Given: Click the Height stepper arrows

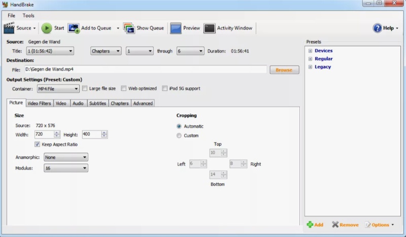Looking at the screenshot, I should (x=104, y=134).
